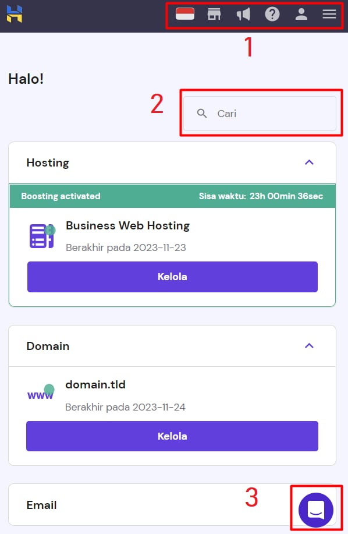Click the magnifier icon in search box
Image resolution: width=348 pixels, height=534 pixels.
(202, 114)
